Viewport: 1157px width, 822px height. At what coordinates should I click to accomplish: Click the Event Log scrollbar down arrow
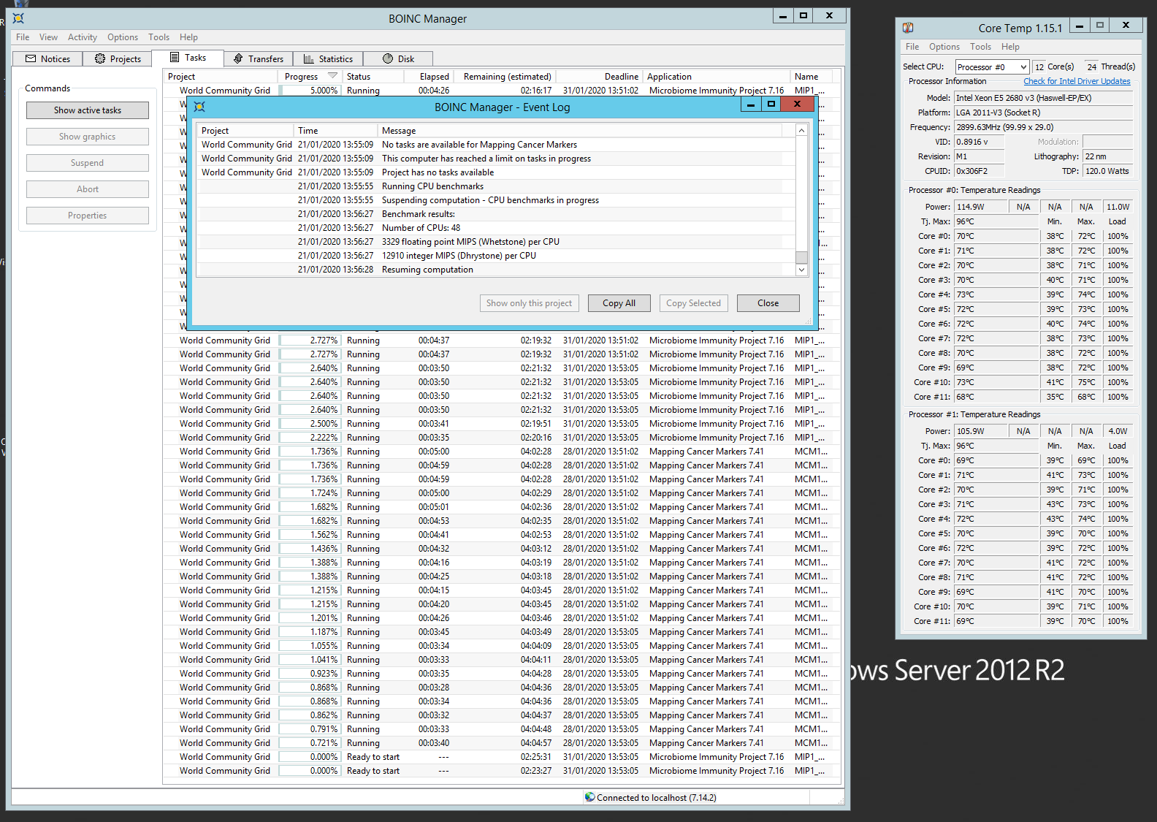pos(801,270)
